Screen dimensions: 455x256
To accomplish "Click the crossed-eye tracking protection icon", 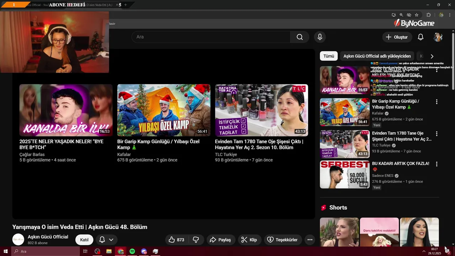I will coord(409,15).
